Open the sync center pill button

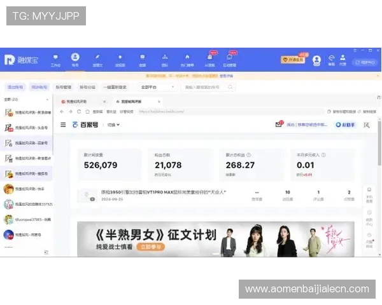point(365,62)
